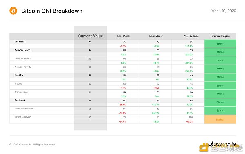
Task: Click the orange Neutral region cell
Action: tap(220, 119)
